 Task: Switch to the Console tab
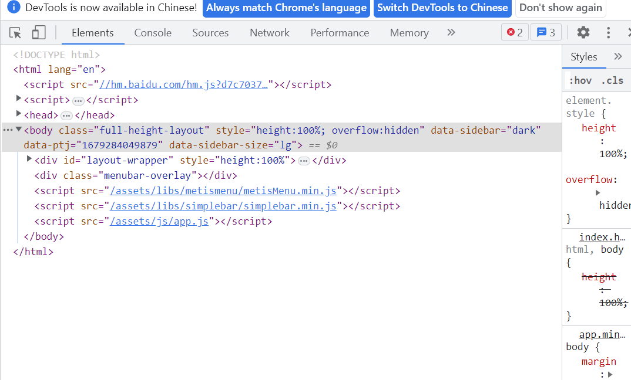pyautogui.click(x=153, y=32)
